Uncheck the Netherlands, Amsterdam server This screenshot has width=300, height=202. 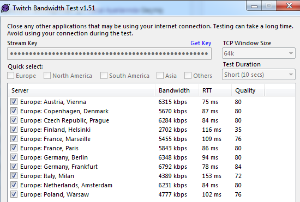[14, 185]
